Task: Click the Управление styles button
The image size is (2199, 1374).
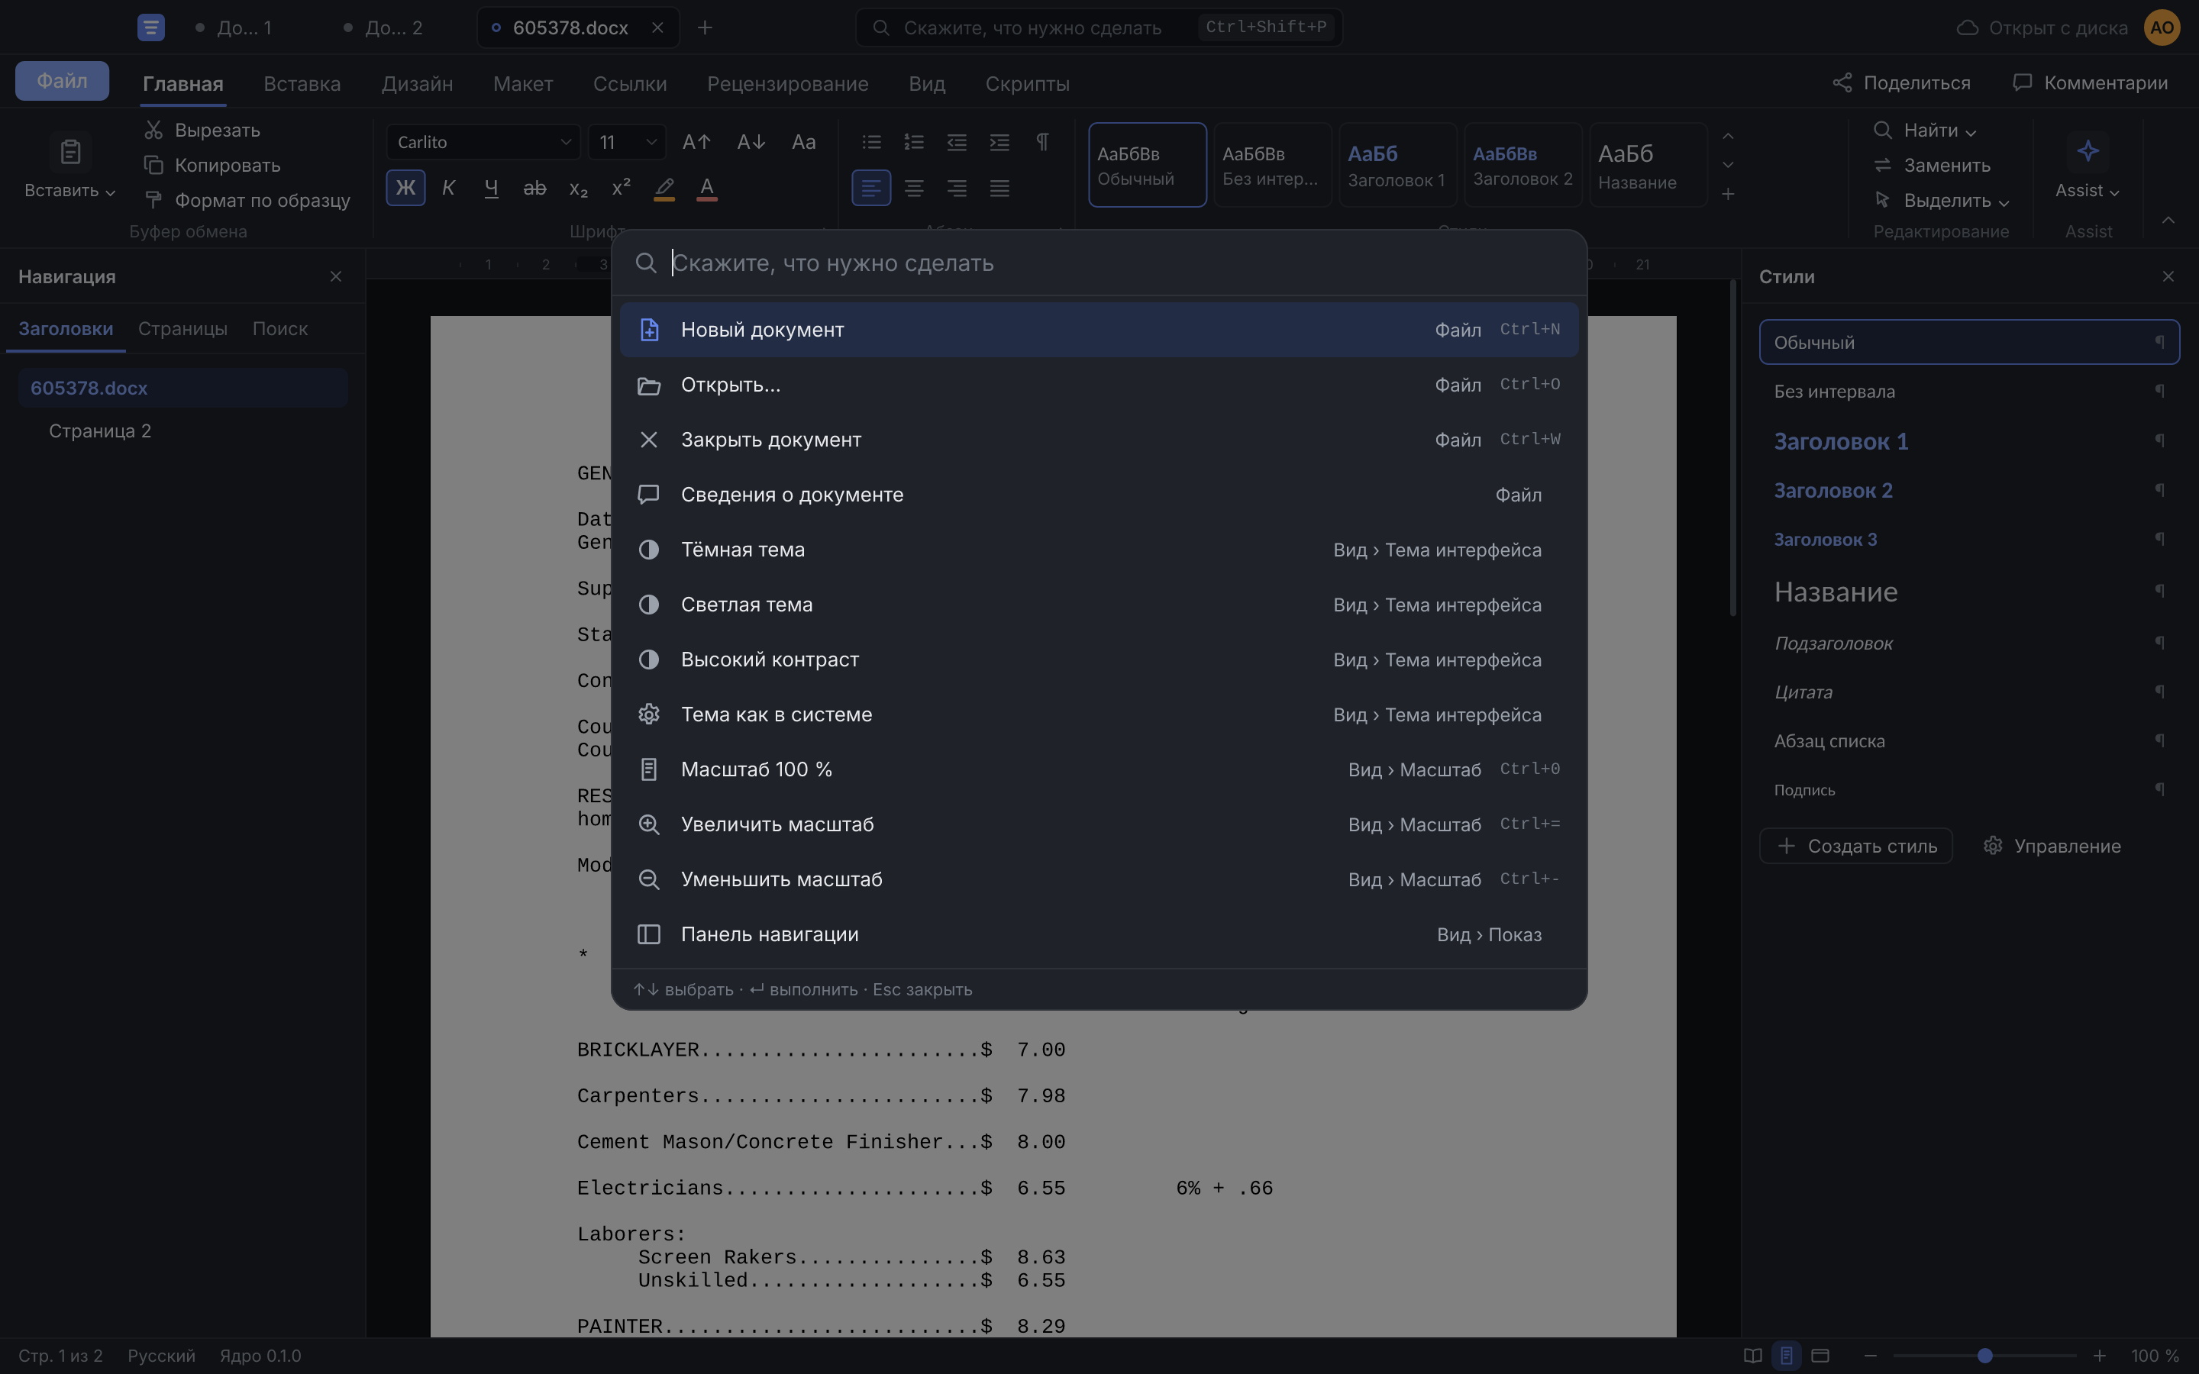Action: click(x=2052, y=846)
